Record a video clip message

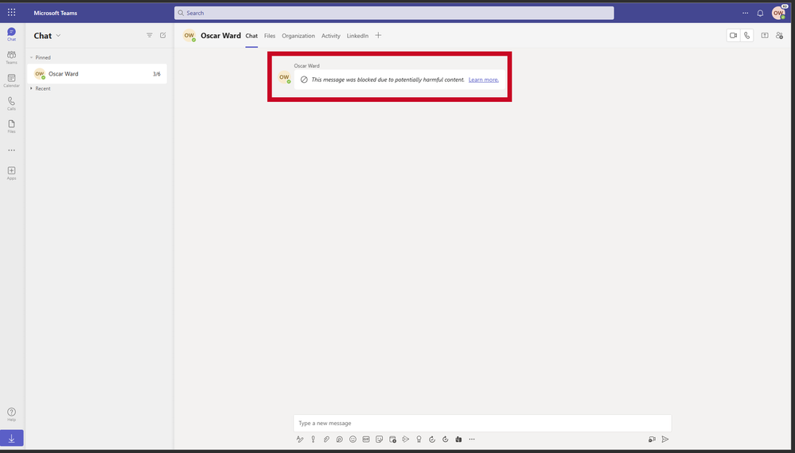[x=652, y=439]
